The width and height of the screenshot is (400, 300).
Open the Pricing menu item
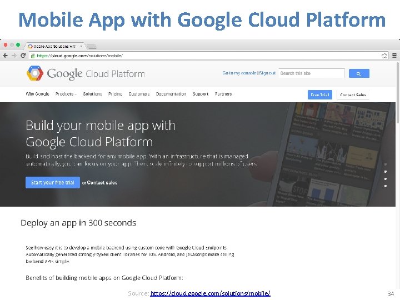coord(115,94)
